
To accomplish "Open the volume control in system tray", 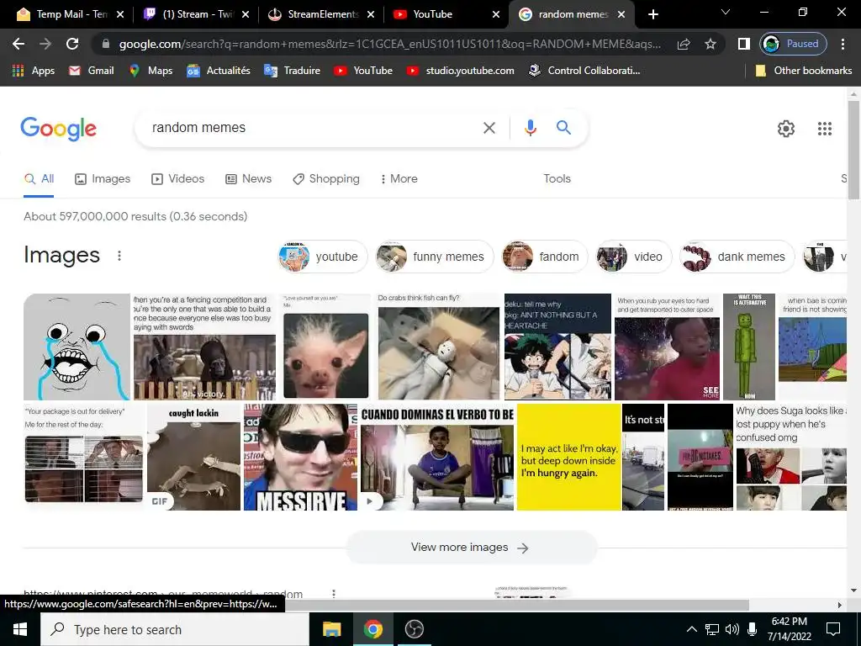I will tap(732, 629).
